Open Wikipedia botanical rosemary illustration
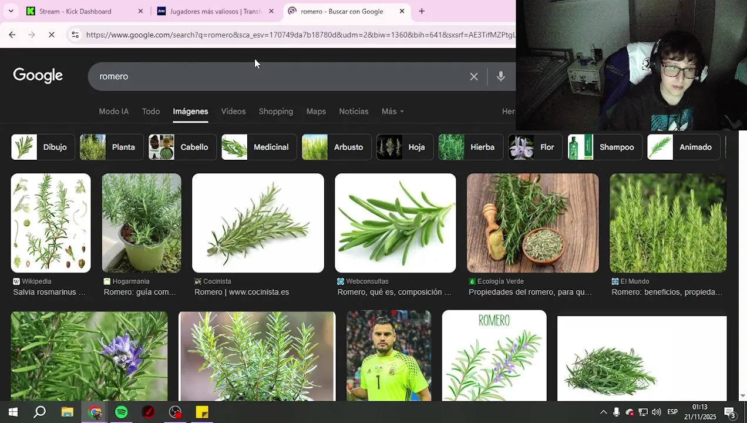Image resolution: width=747 pixels, height=423 pixels. pos(51,223)
